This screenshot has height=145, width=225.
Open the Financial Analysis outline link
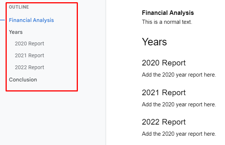pos(31,20)
